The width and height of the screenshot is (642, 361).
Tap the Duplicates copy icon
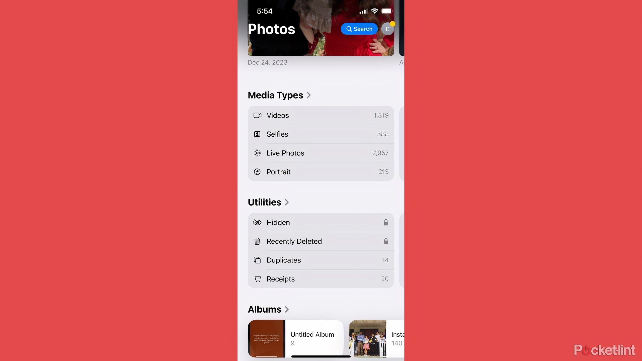pyautogui.click(x=257, y=260)
